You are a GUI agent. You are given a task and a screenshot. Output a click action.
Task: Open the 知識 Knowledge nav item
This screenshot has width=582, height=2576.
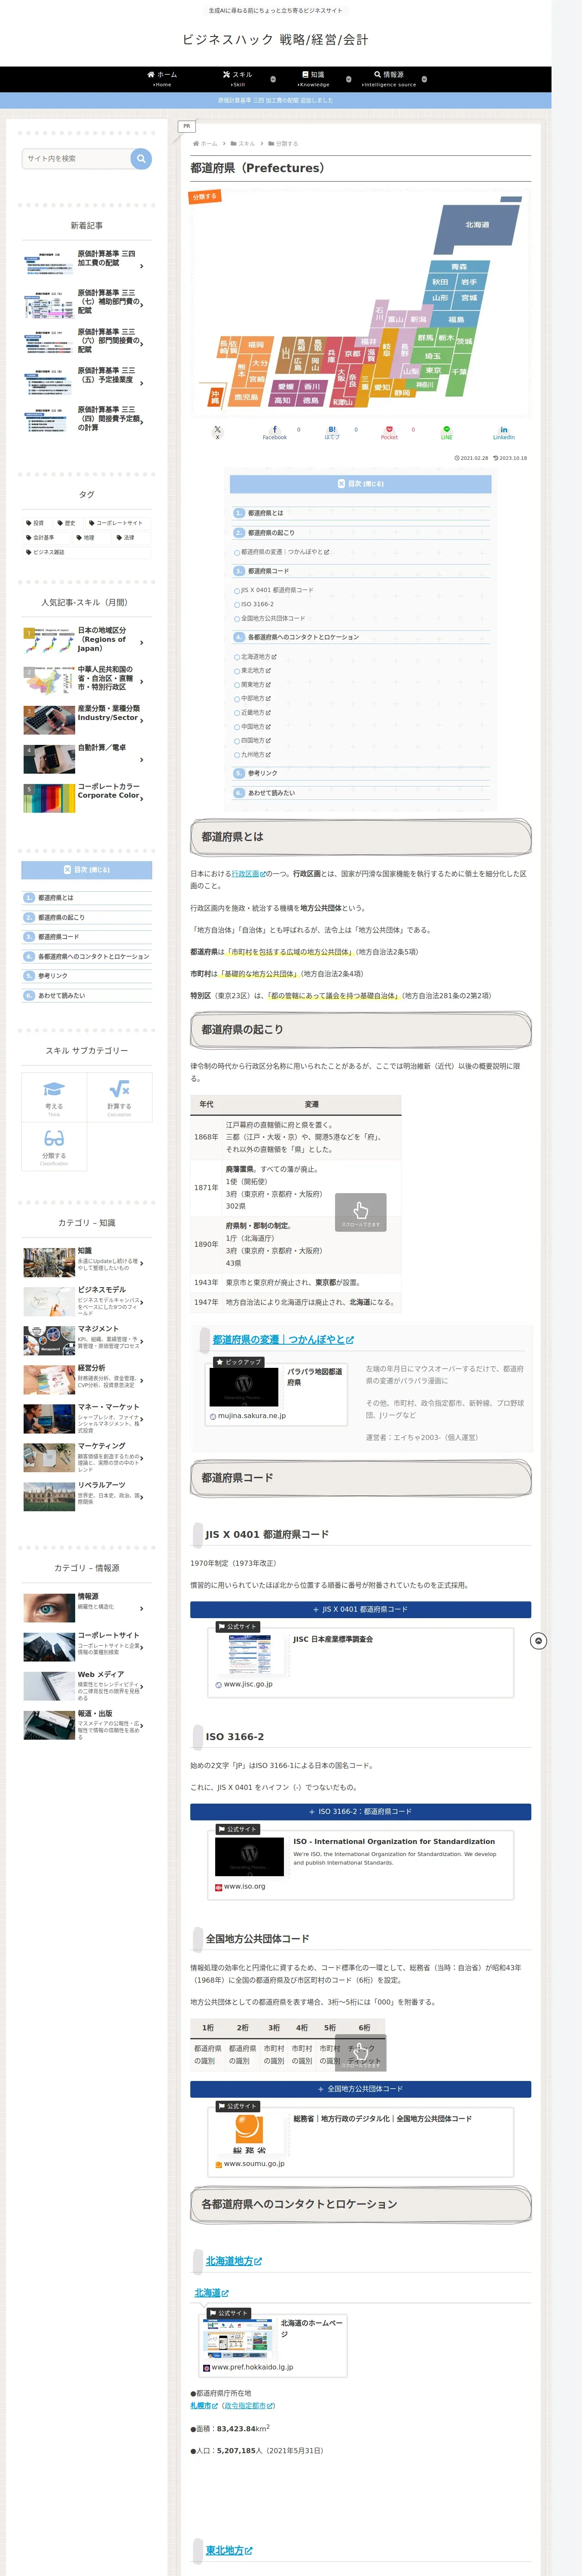(313, 79)
